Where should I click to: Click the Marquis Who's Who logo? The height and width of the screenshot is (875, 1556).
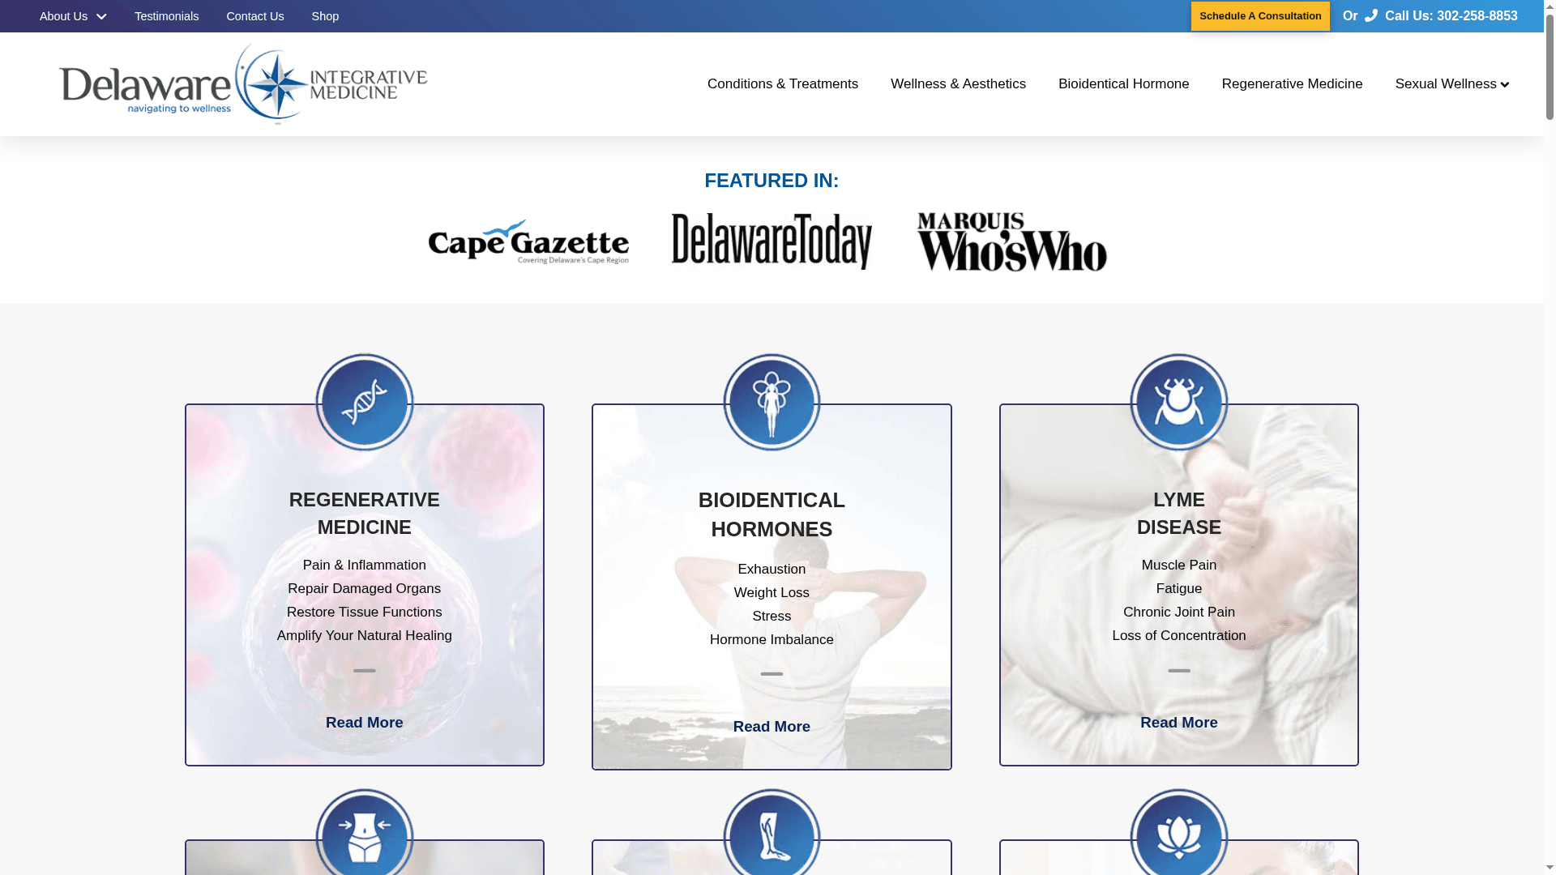tap(1011, 241)
